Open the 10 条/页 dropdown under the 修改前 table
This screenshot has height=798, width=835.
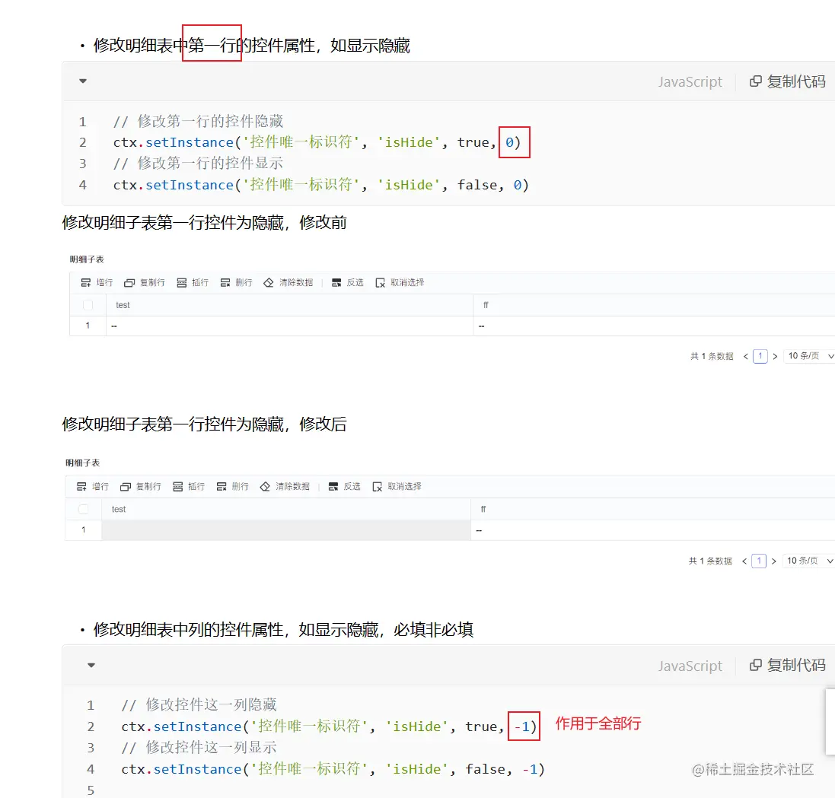809,356
